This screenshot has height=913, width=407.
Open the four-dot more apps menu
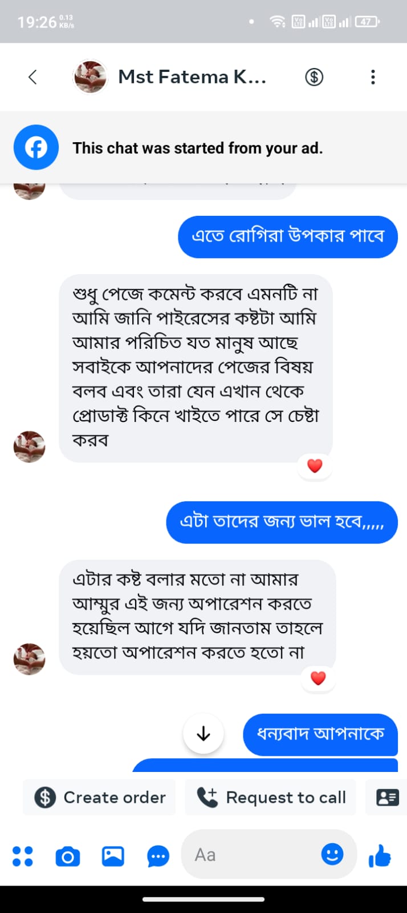point(23,856)
